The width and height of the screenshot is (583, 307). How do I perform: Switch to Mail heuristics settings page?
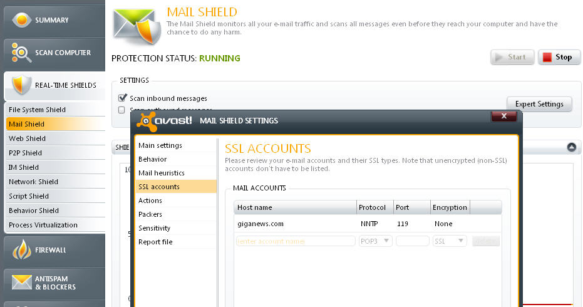[x=161, y=173]
